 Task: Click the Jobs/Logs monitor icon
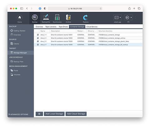(x=116, y=17)
